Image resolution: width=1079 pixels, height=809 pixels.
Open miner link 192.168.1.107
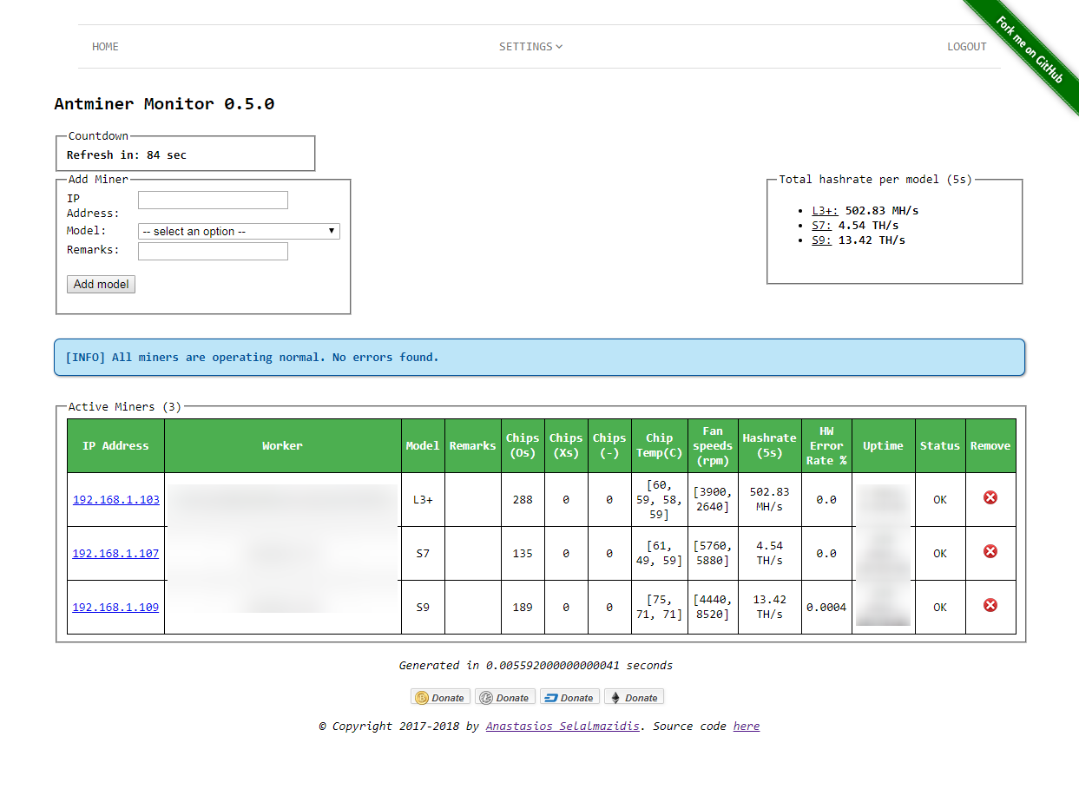pyautogui.click(x=115, y=553)
